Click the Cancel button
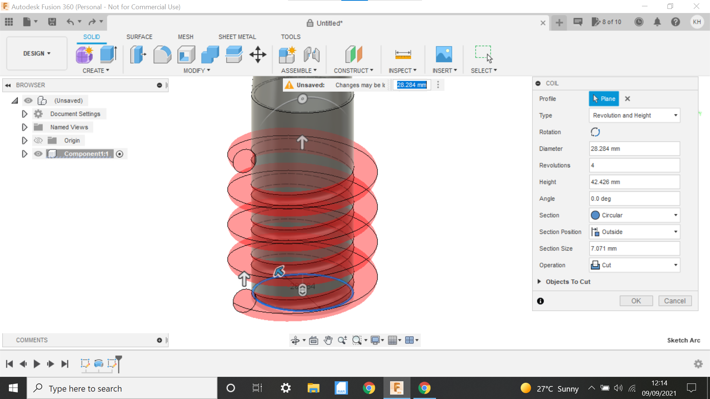The width and height of the screenshot is (710, 399). pyautogui.click(x=674, y=301)
